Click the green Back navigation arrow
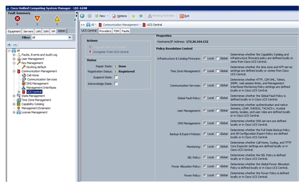 pyautogui.click(x=82, y=16)
